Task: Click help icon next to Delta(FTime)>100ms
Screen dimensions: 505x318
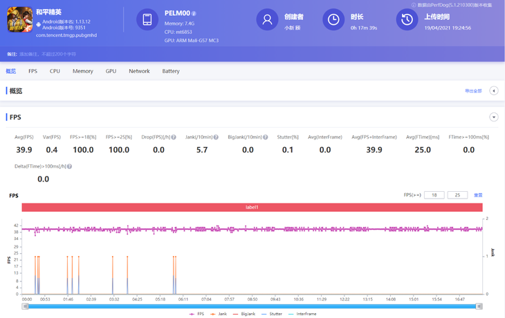Action: tap(70, 166)
